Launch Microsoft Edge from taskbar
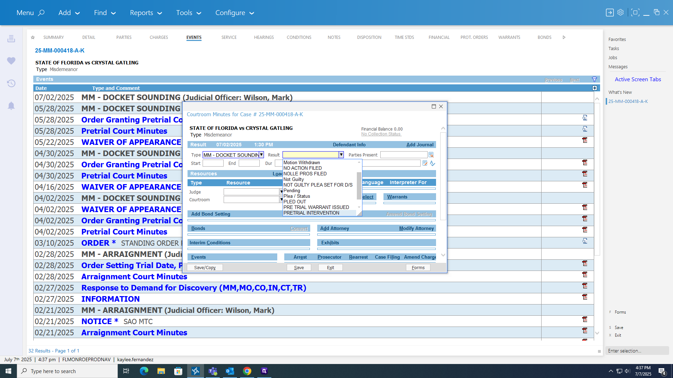673x378 pixels. click(x=144, y=371)
